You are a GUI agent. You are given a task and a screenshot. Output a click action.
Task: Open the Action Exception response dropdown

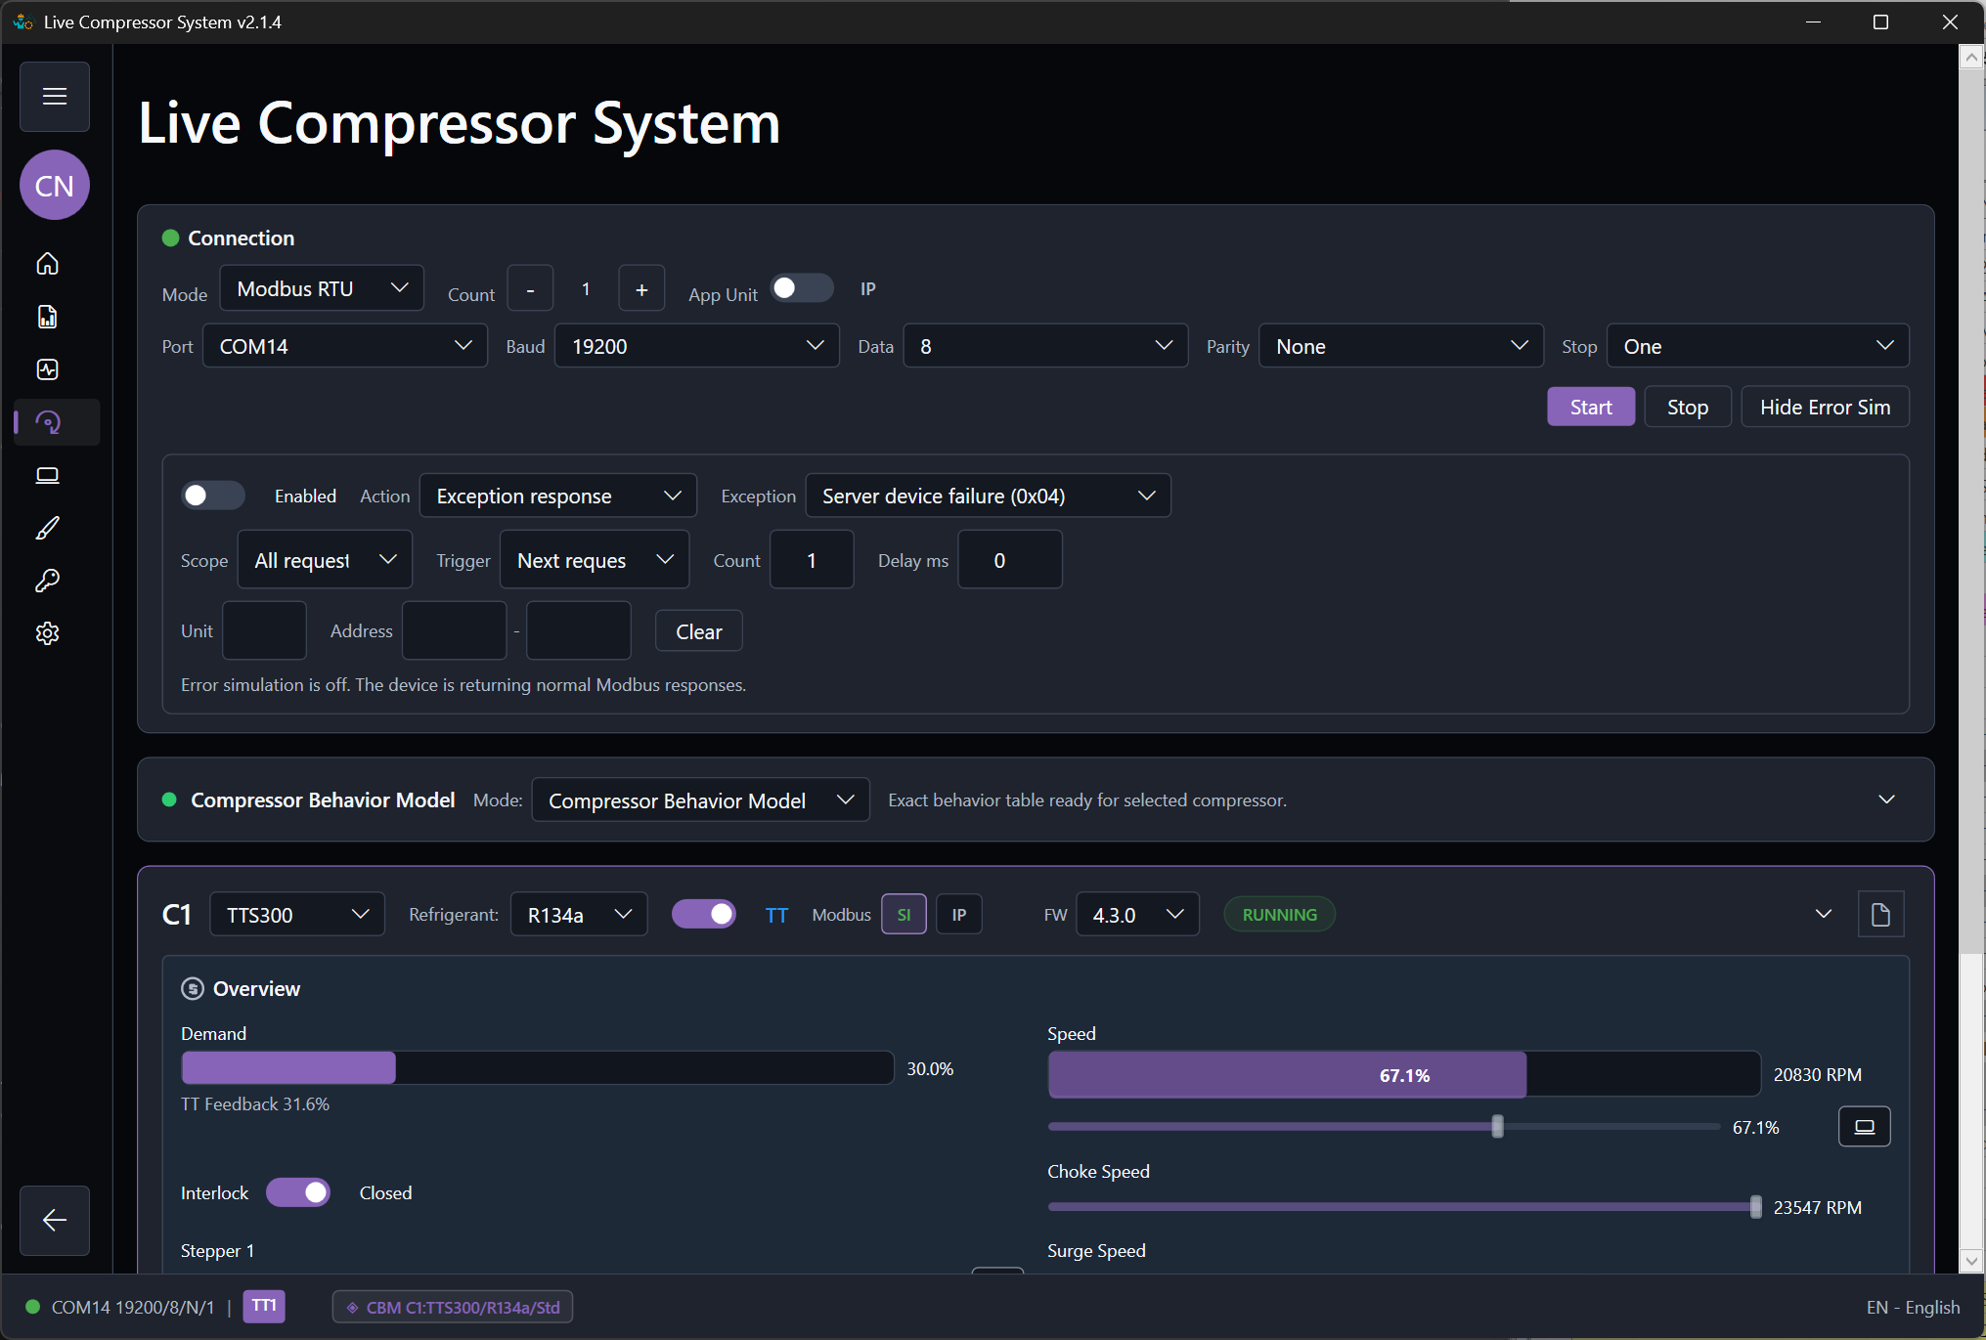558,496
